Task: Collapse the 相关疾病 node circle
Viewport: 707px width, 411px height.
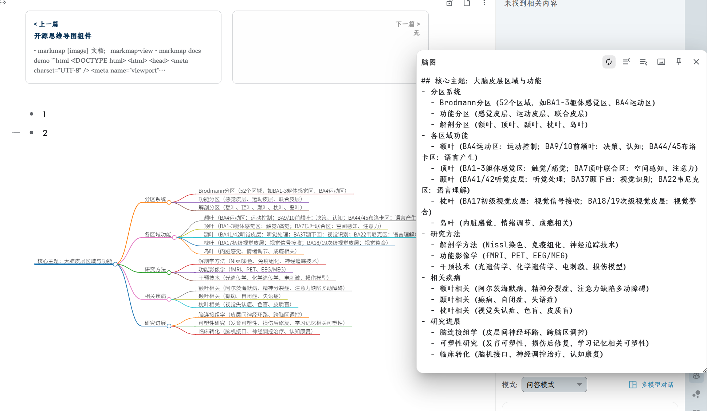Action: (x=169, y=299)
